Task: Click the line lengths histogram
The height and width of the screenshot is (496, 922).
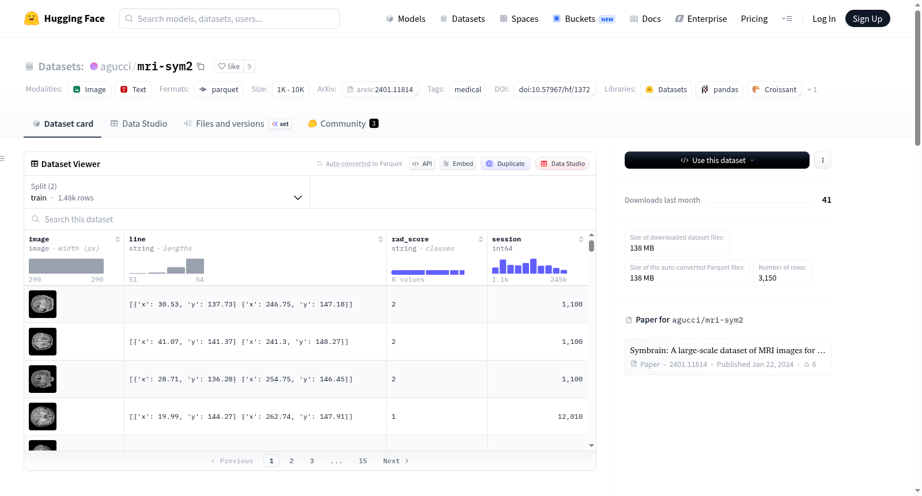Action: [167, 266]
